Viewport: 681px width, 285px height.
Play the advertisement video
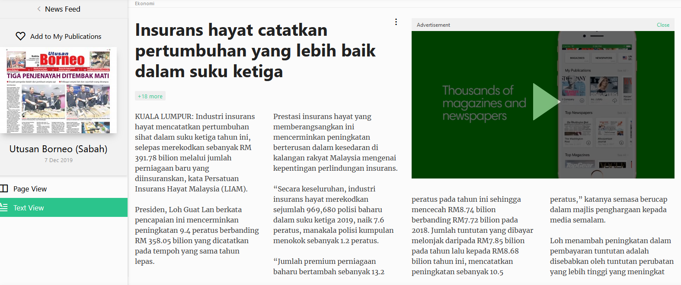coord(546,102)
